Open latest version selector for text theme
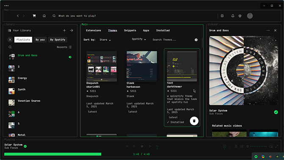This screenshot has width=284, height=160. [x=173, y=118]
